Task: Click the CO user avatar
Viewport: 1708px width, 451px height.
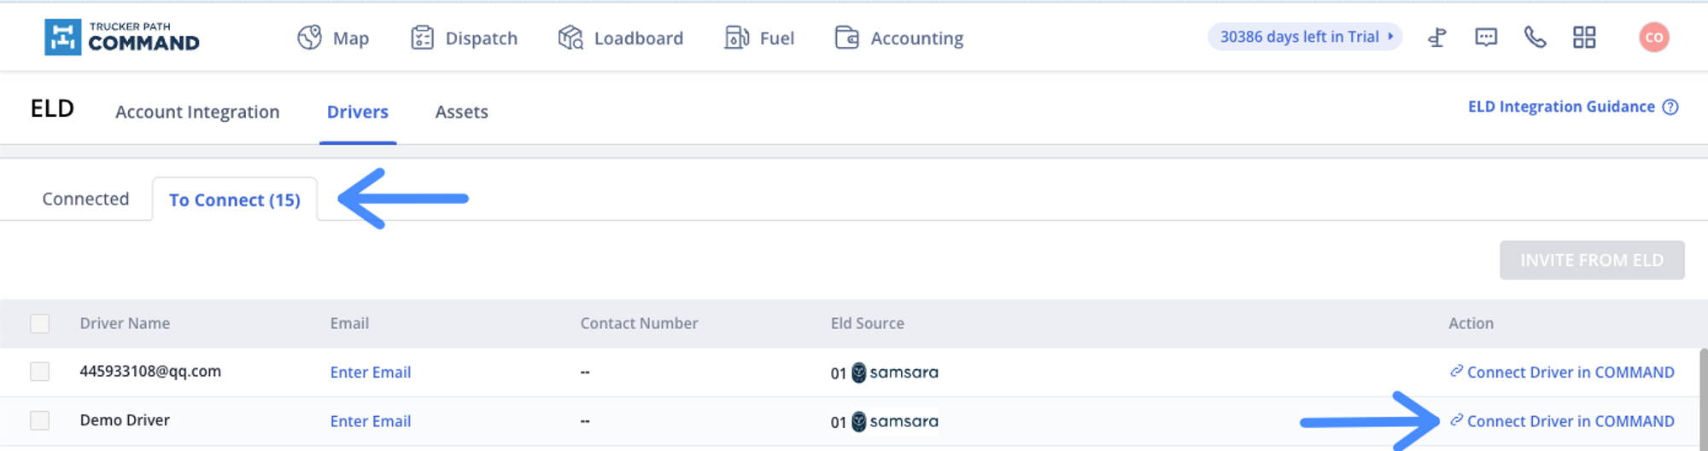Action: (1653, 38)
